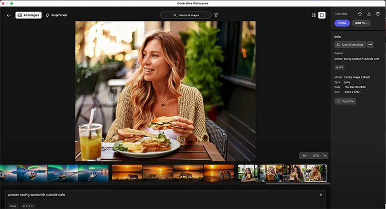Expand the Add to... menu

(x=361, y=23)
